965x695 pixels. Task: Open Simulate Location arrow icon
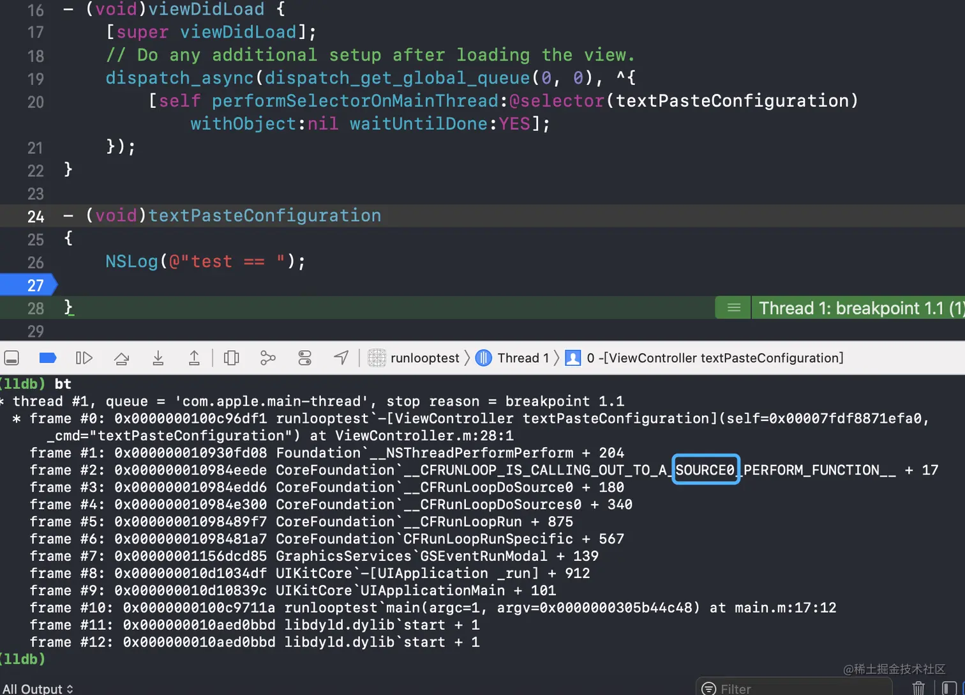coord(341,358)
